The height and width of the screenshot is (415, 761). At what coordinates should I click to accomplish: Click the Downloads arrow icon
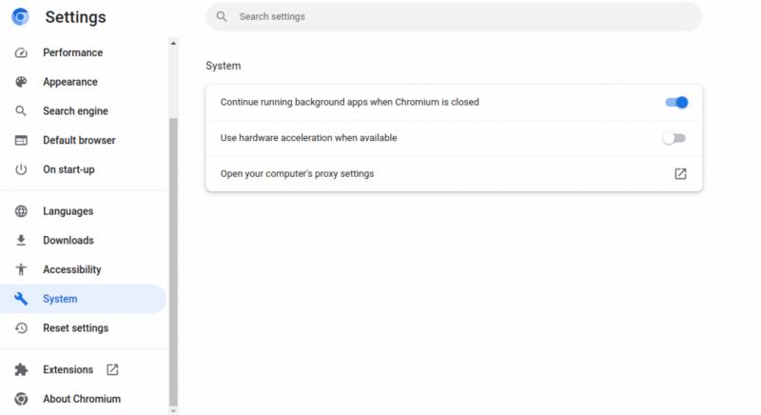21,240
